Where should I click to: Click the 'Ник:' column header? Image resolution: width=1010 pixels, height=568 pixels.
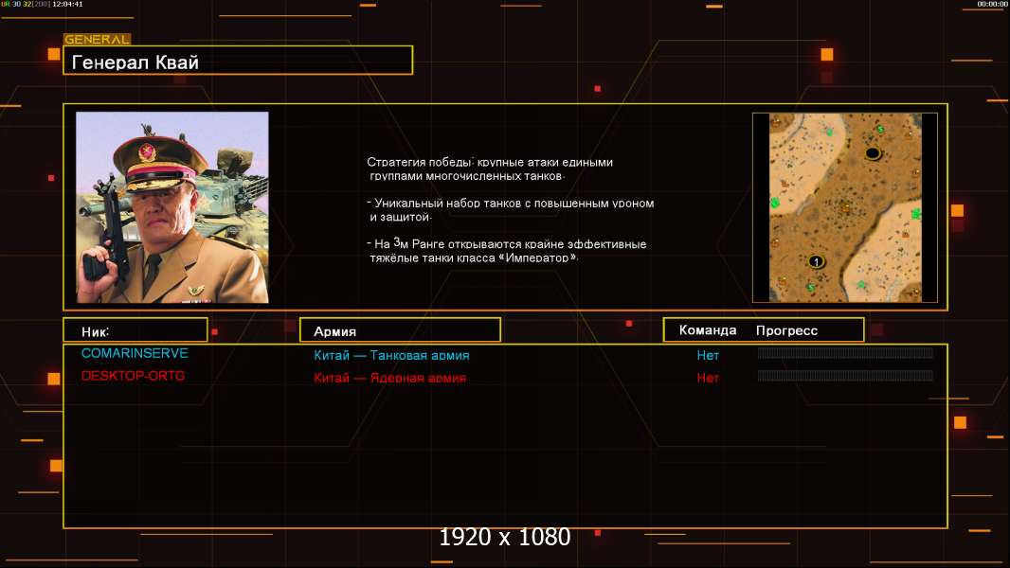135,330
